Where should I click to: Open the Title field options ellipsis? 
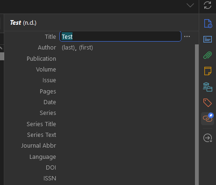pyautogui.click(x=187, y=36)
